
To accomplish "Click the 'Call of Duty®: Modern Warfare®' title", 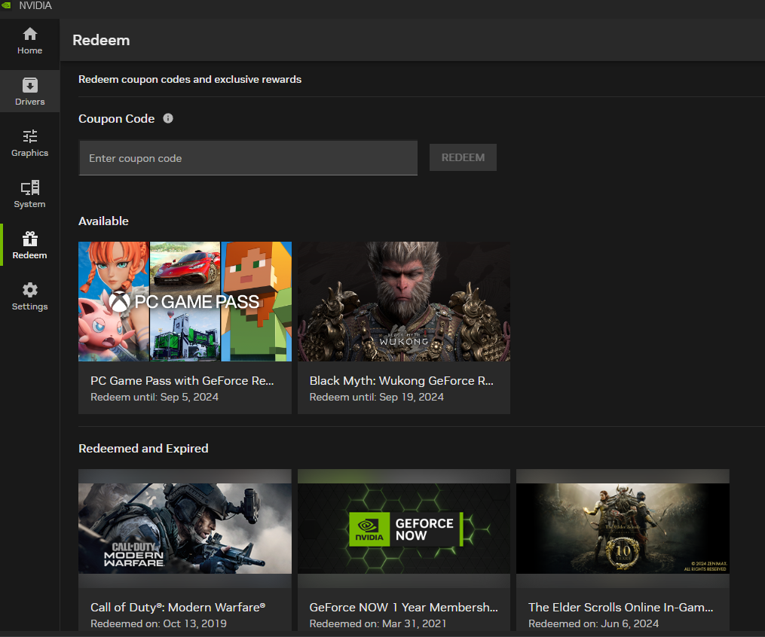I will pyautogui.click(x=178, y=608).
